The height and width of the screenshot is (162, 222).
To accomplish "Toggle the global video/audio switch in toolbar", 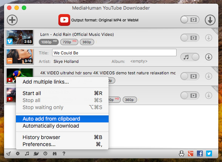I will [x=190, y=20].
